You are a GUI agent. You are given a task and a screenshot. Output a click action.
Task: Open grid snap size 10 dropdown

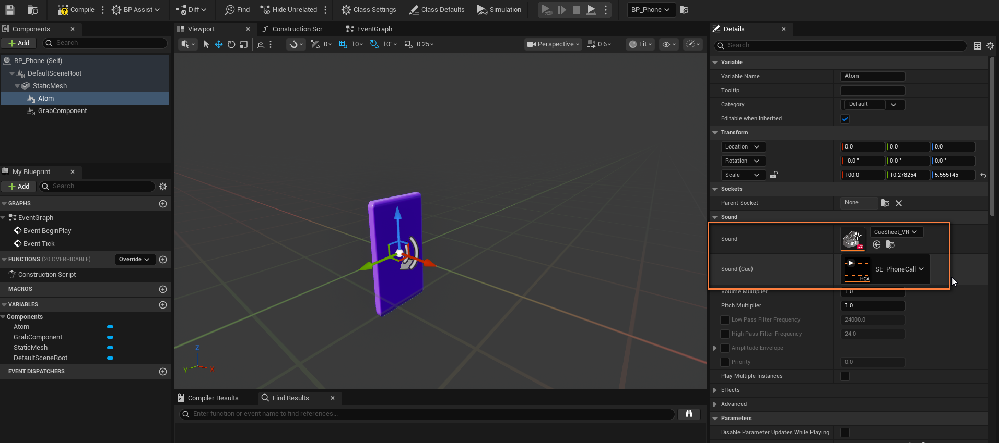pyautogui.click(x=358, y=44)
